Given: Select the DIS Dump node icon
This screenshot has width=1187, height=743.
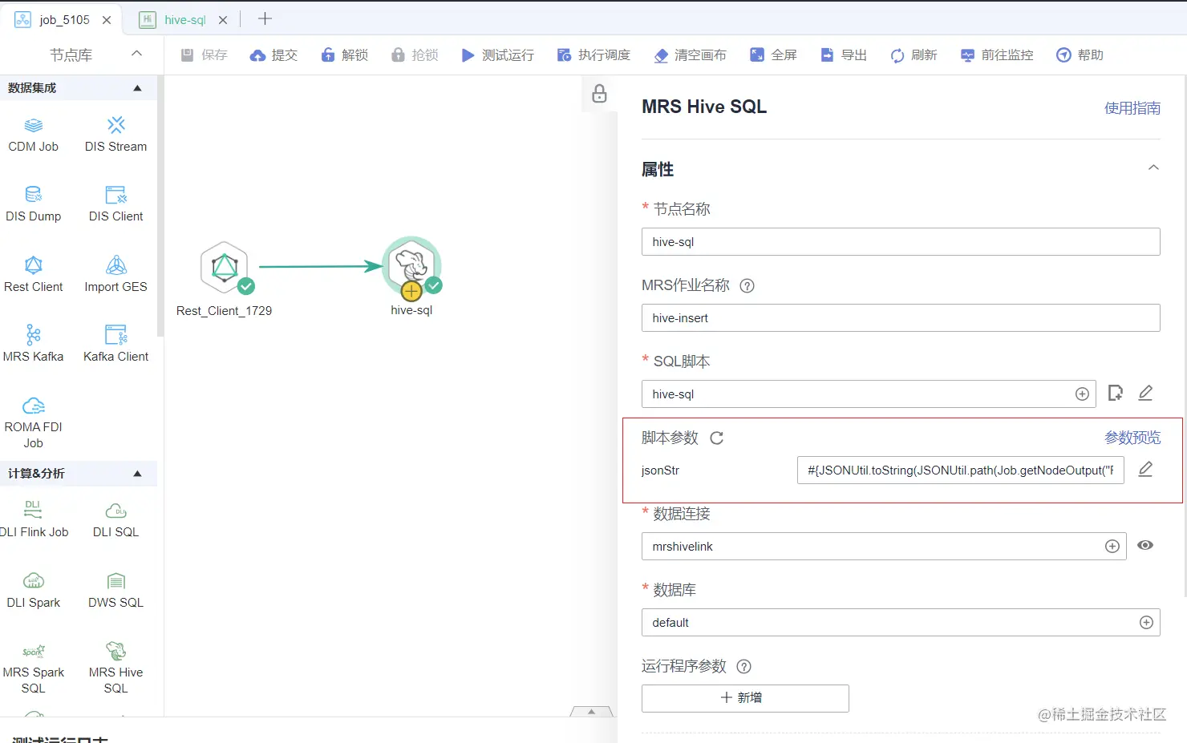Looking at the screenshot, I should click(x=34, y=195).
